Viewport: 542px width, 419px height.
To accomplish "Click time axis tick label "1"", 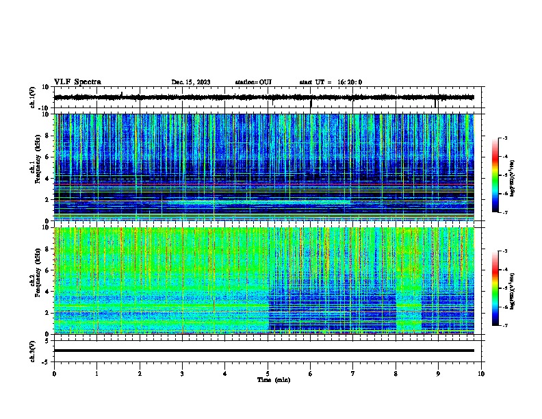I will 96,374.
